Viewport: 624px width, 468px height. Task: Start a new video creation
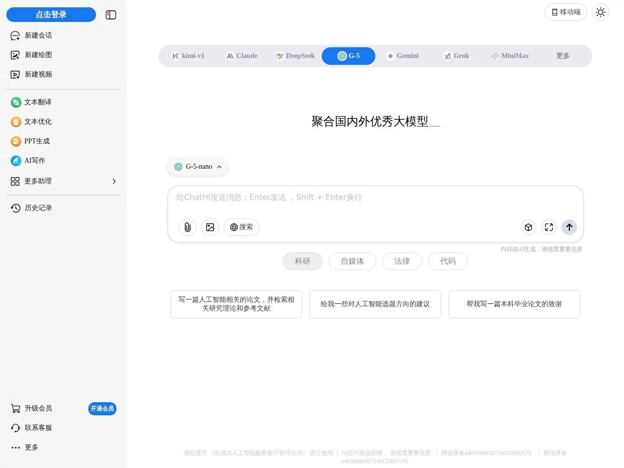tap(38, 75)
